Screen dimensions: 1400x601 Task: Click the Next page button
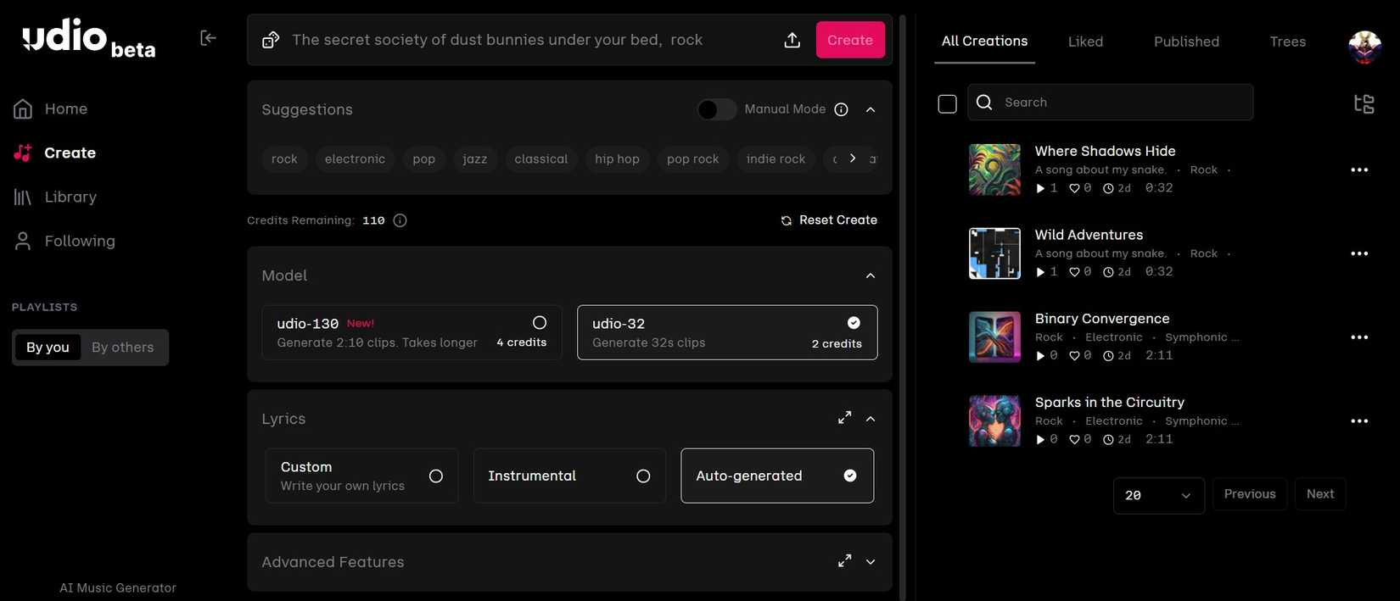click(x=1320, y=494)
